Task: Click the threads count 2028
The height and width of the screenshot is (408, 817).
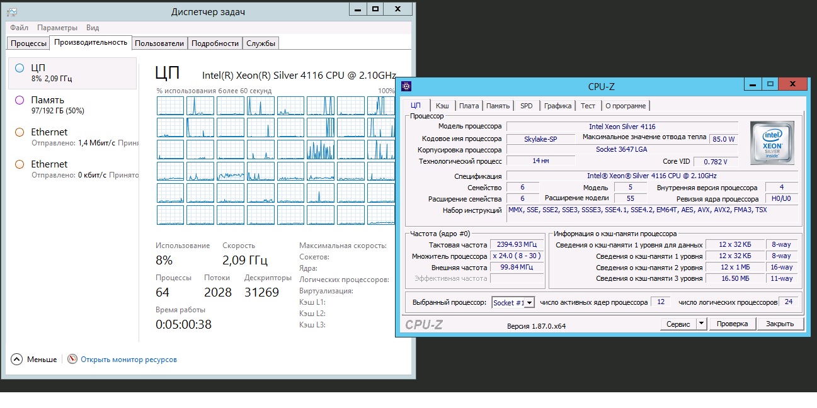Action: click(218, 293)
